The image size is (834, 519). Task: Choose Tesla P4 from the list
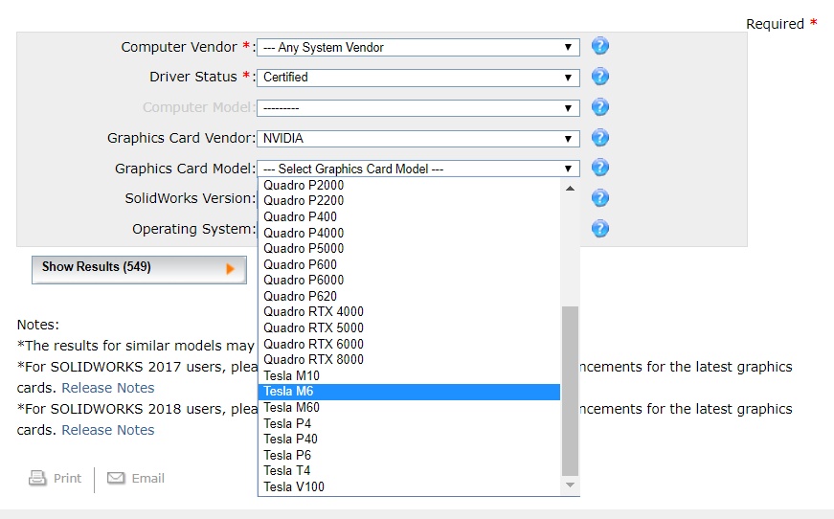(409, 423)
